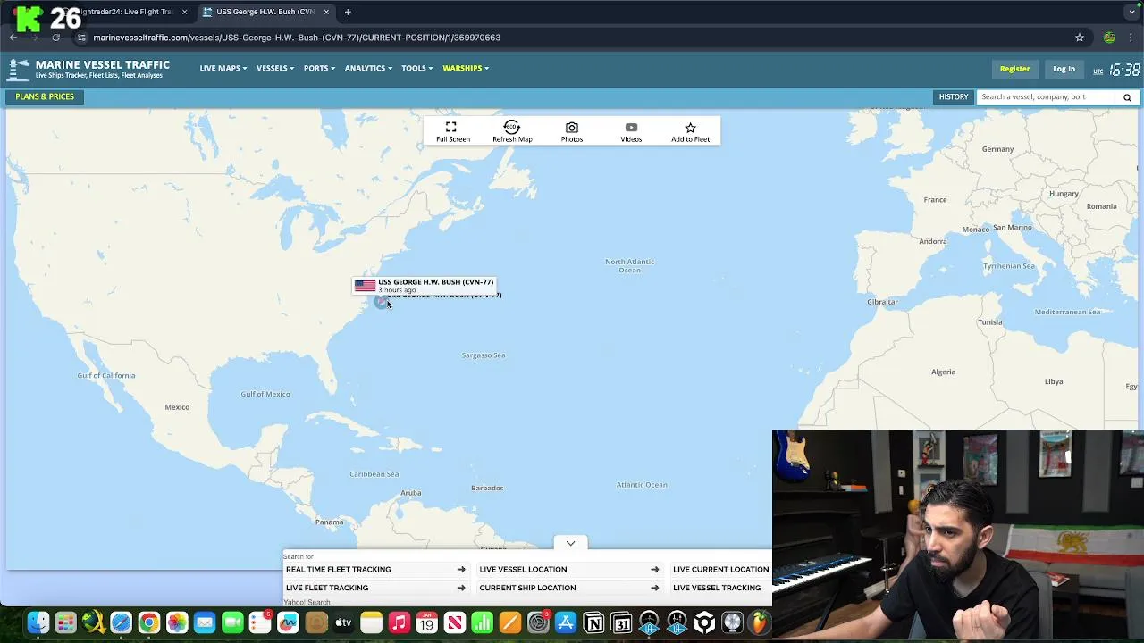Open a new browser tab
Screen dimensions: 1144x643
(x=348, y=12)
